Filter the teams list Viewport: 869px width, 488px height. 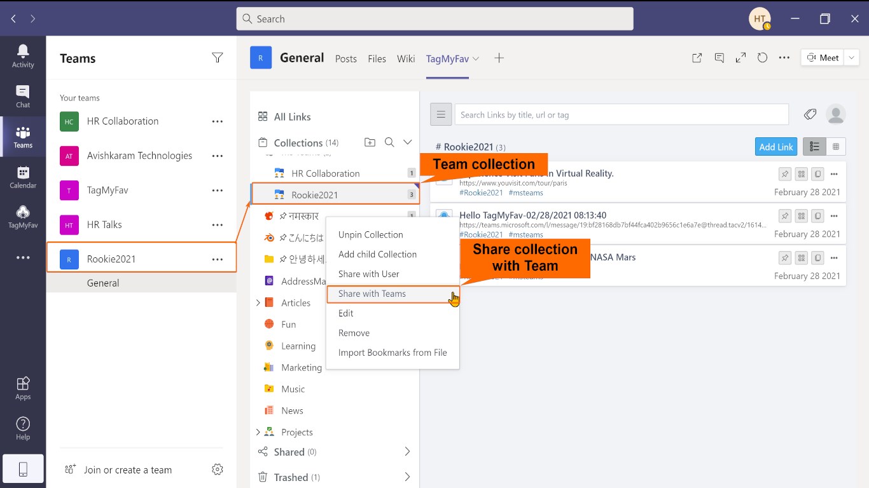[x=218, y=58]
